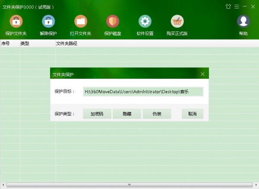
Task: Click the 序号 column header
Action: (10, 43)
